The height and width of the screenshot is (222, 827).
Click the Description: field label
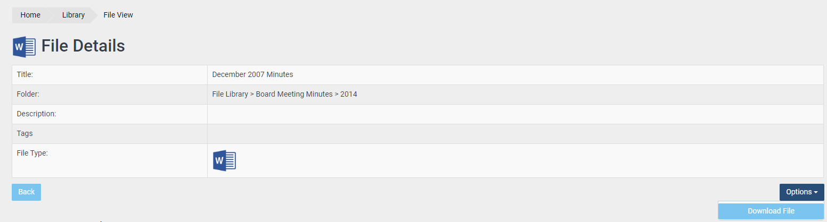point(36,114)
